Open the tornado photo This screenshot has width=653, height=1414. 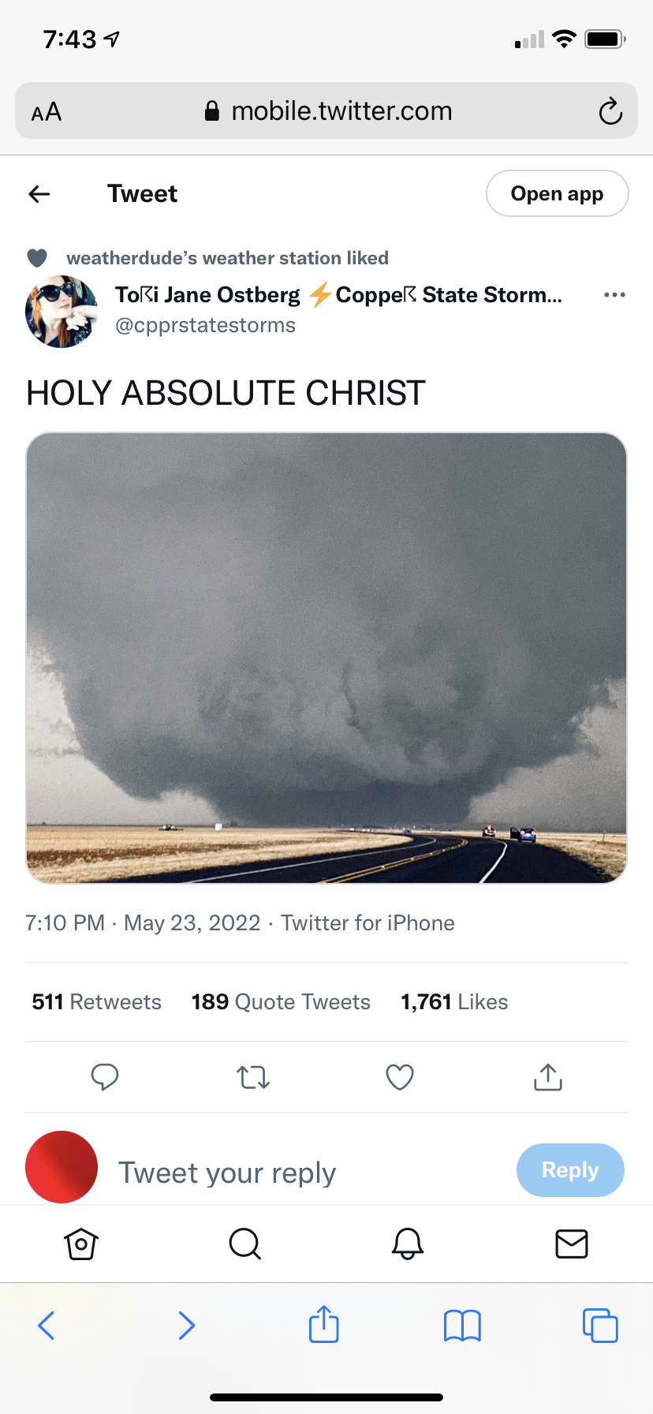pyautogui.click(x=326, y=658)
